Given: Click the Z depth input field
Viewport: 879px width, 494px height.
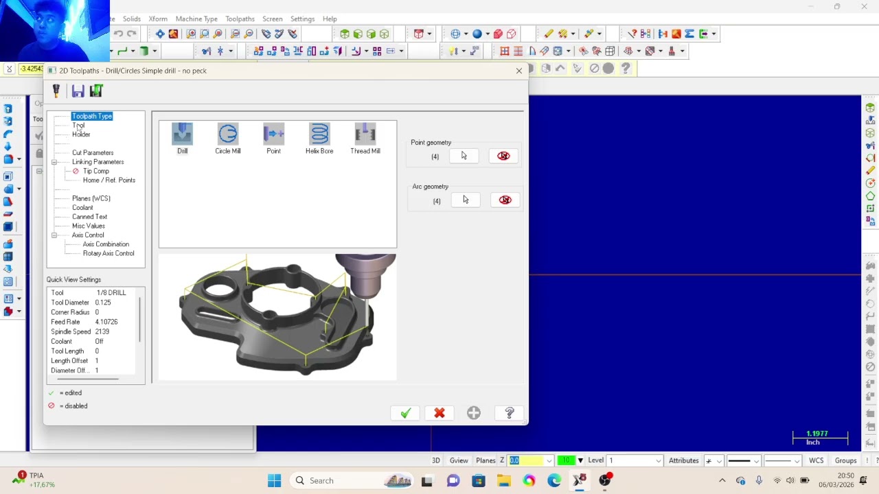Looking at the screenshot, I should (x=529, y=460).
